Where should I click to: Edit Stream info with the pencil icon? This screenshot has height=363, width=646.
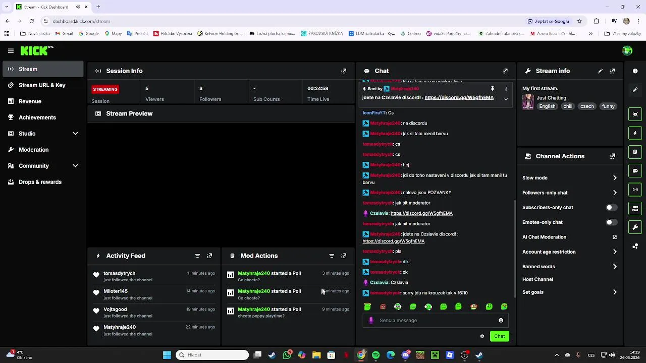[600, 71]
